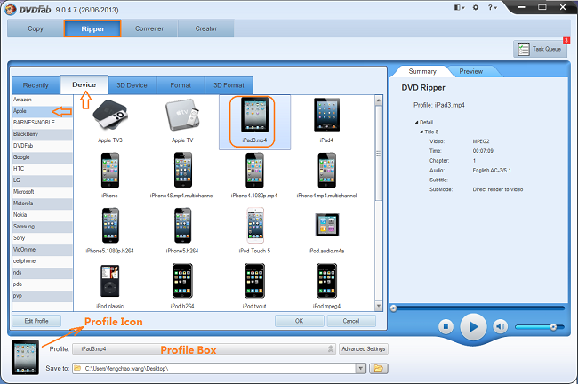Pick the iPod.classic profile icon
This screenshot has height=384, width=578.
[110, 286]
